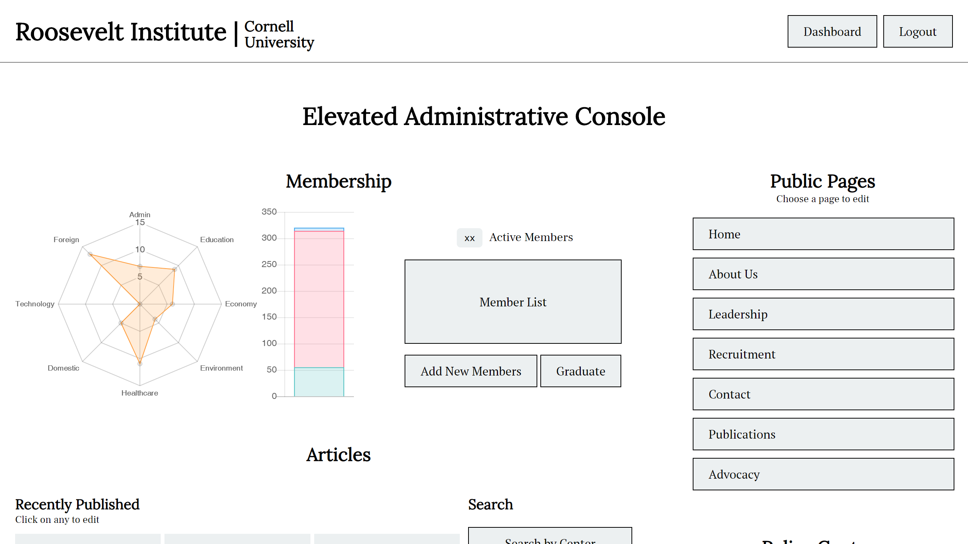Click the Public Pages heading
This screenshot has width=968, height=544.
tap(823, 181)
